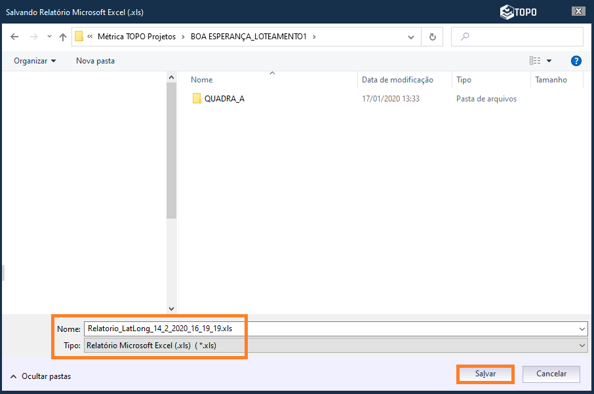This screenshot has width=594, height=394.
Task: Go up one folder level
Action: point(63,37)
